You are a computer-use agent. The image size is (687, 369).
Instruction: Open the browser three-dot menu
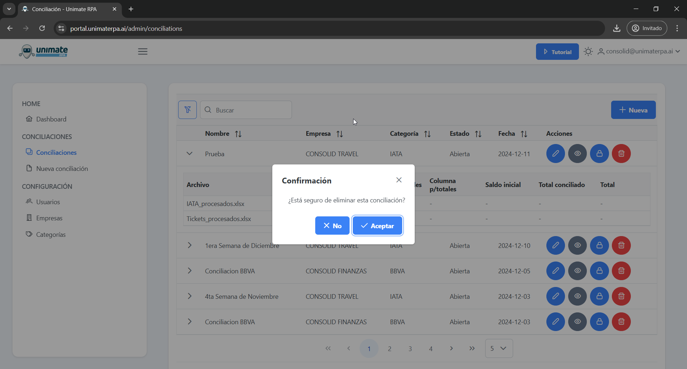677,28
